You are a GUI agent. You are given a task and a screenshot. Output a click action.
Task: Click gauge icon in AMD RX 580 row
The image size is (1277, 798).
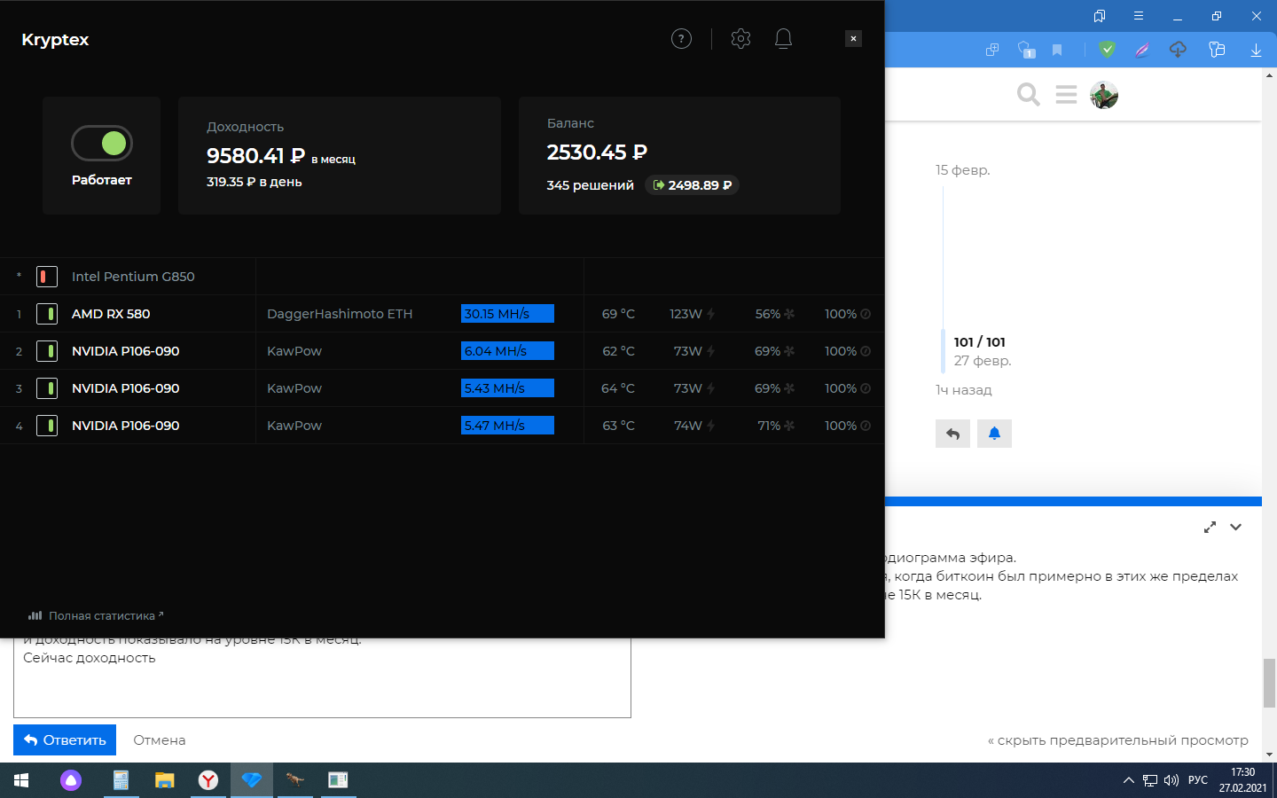click(x=866, y=314)
